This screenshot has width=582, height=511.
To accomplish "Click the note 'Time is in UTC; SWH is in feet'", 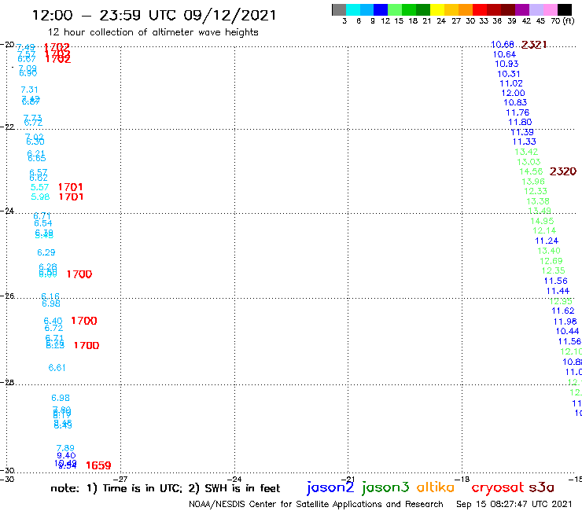I will [165, 488].
